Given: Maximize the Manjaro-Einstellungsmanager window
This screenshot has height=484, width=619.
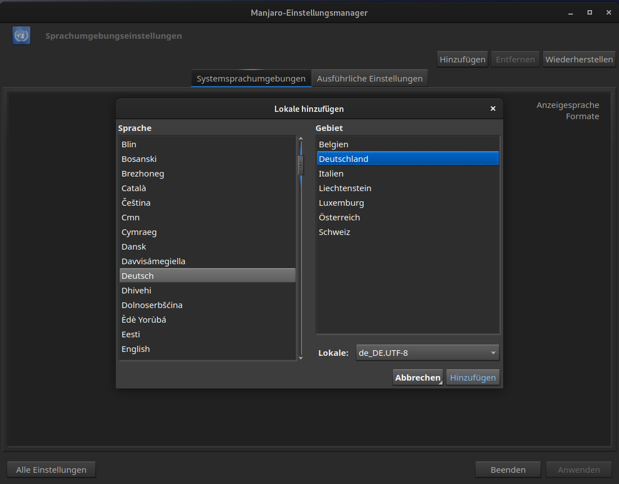Looking at the screenshot, I should point(590,12).
